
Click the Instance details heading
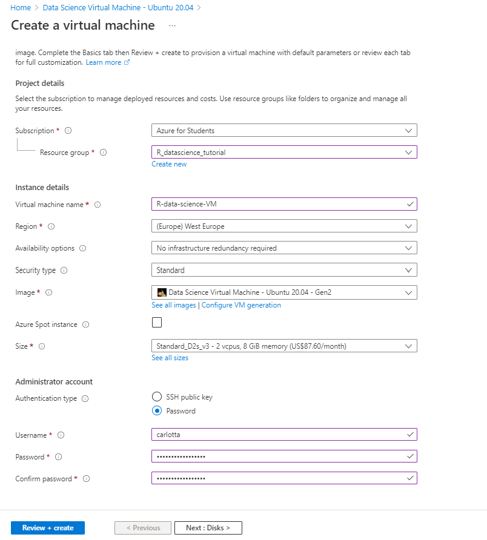pos(42,187)
